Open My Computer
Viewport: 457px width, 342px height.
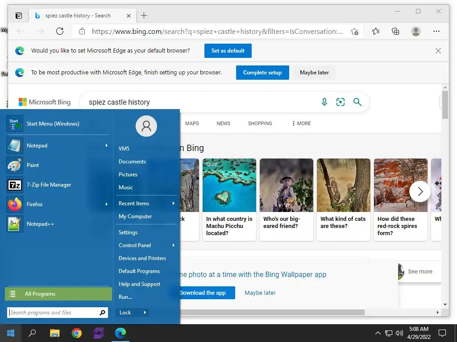(146, 216)
